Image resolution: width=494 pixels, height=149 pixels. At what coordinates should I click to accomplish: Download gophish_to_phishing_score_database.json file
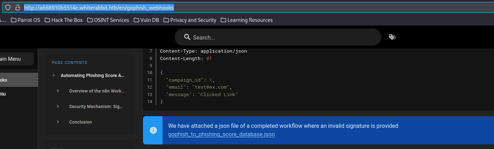click(x=221, y=135)
